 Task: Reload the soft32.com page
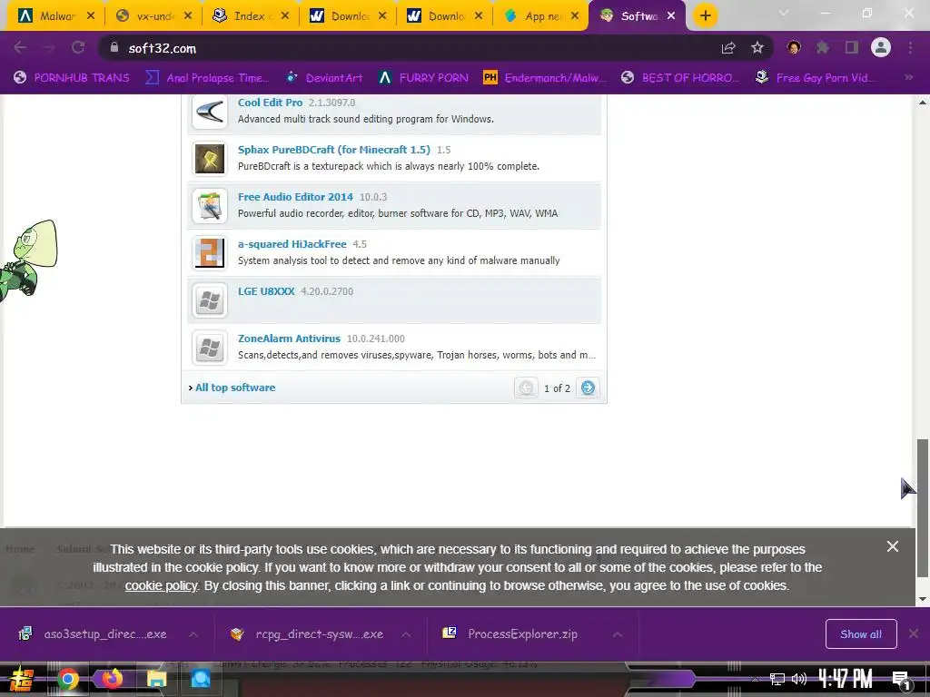78,47
